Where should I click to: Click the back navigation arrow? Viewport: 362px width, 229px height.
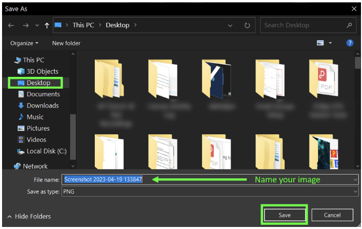(x=11, y=25)
